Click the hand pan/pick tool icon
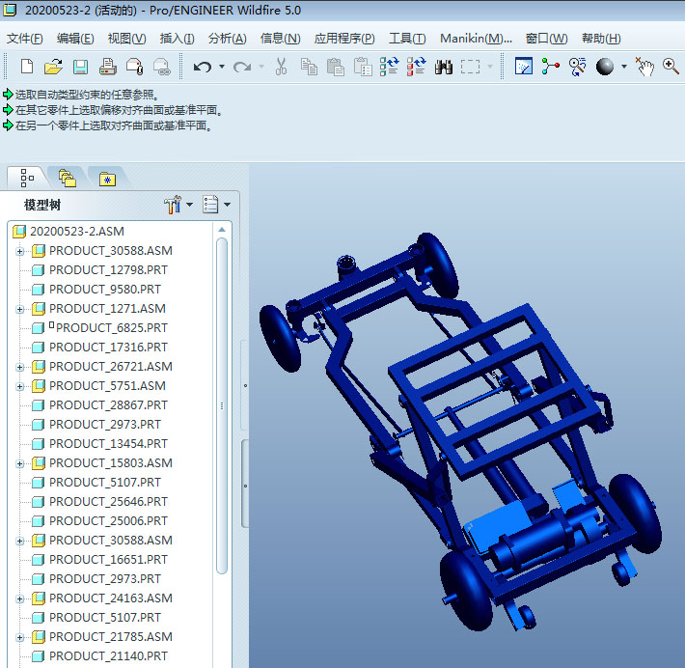 pos(644,67)
